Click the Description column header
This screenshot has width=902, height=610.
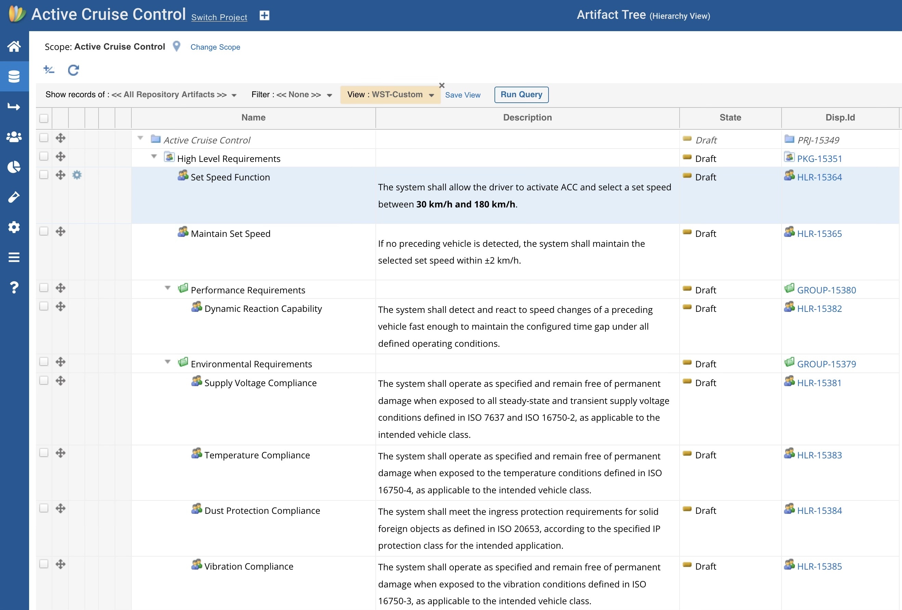[x=527, y=118]
